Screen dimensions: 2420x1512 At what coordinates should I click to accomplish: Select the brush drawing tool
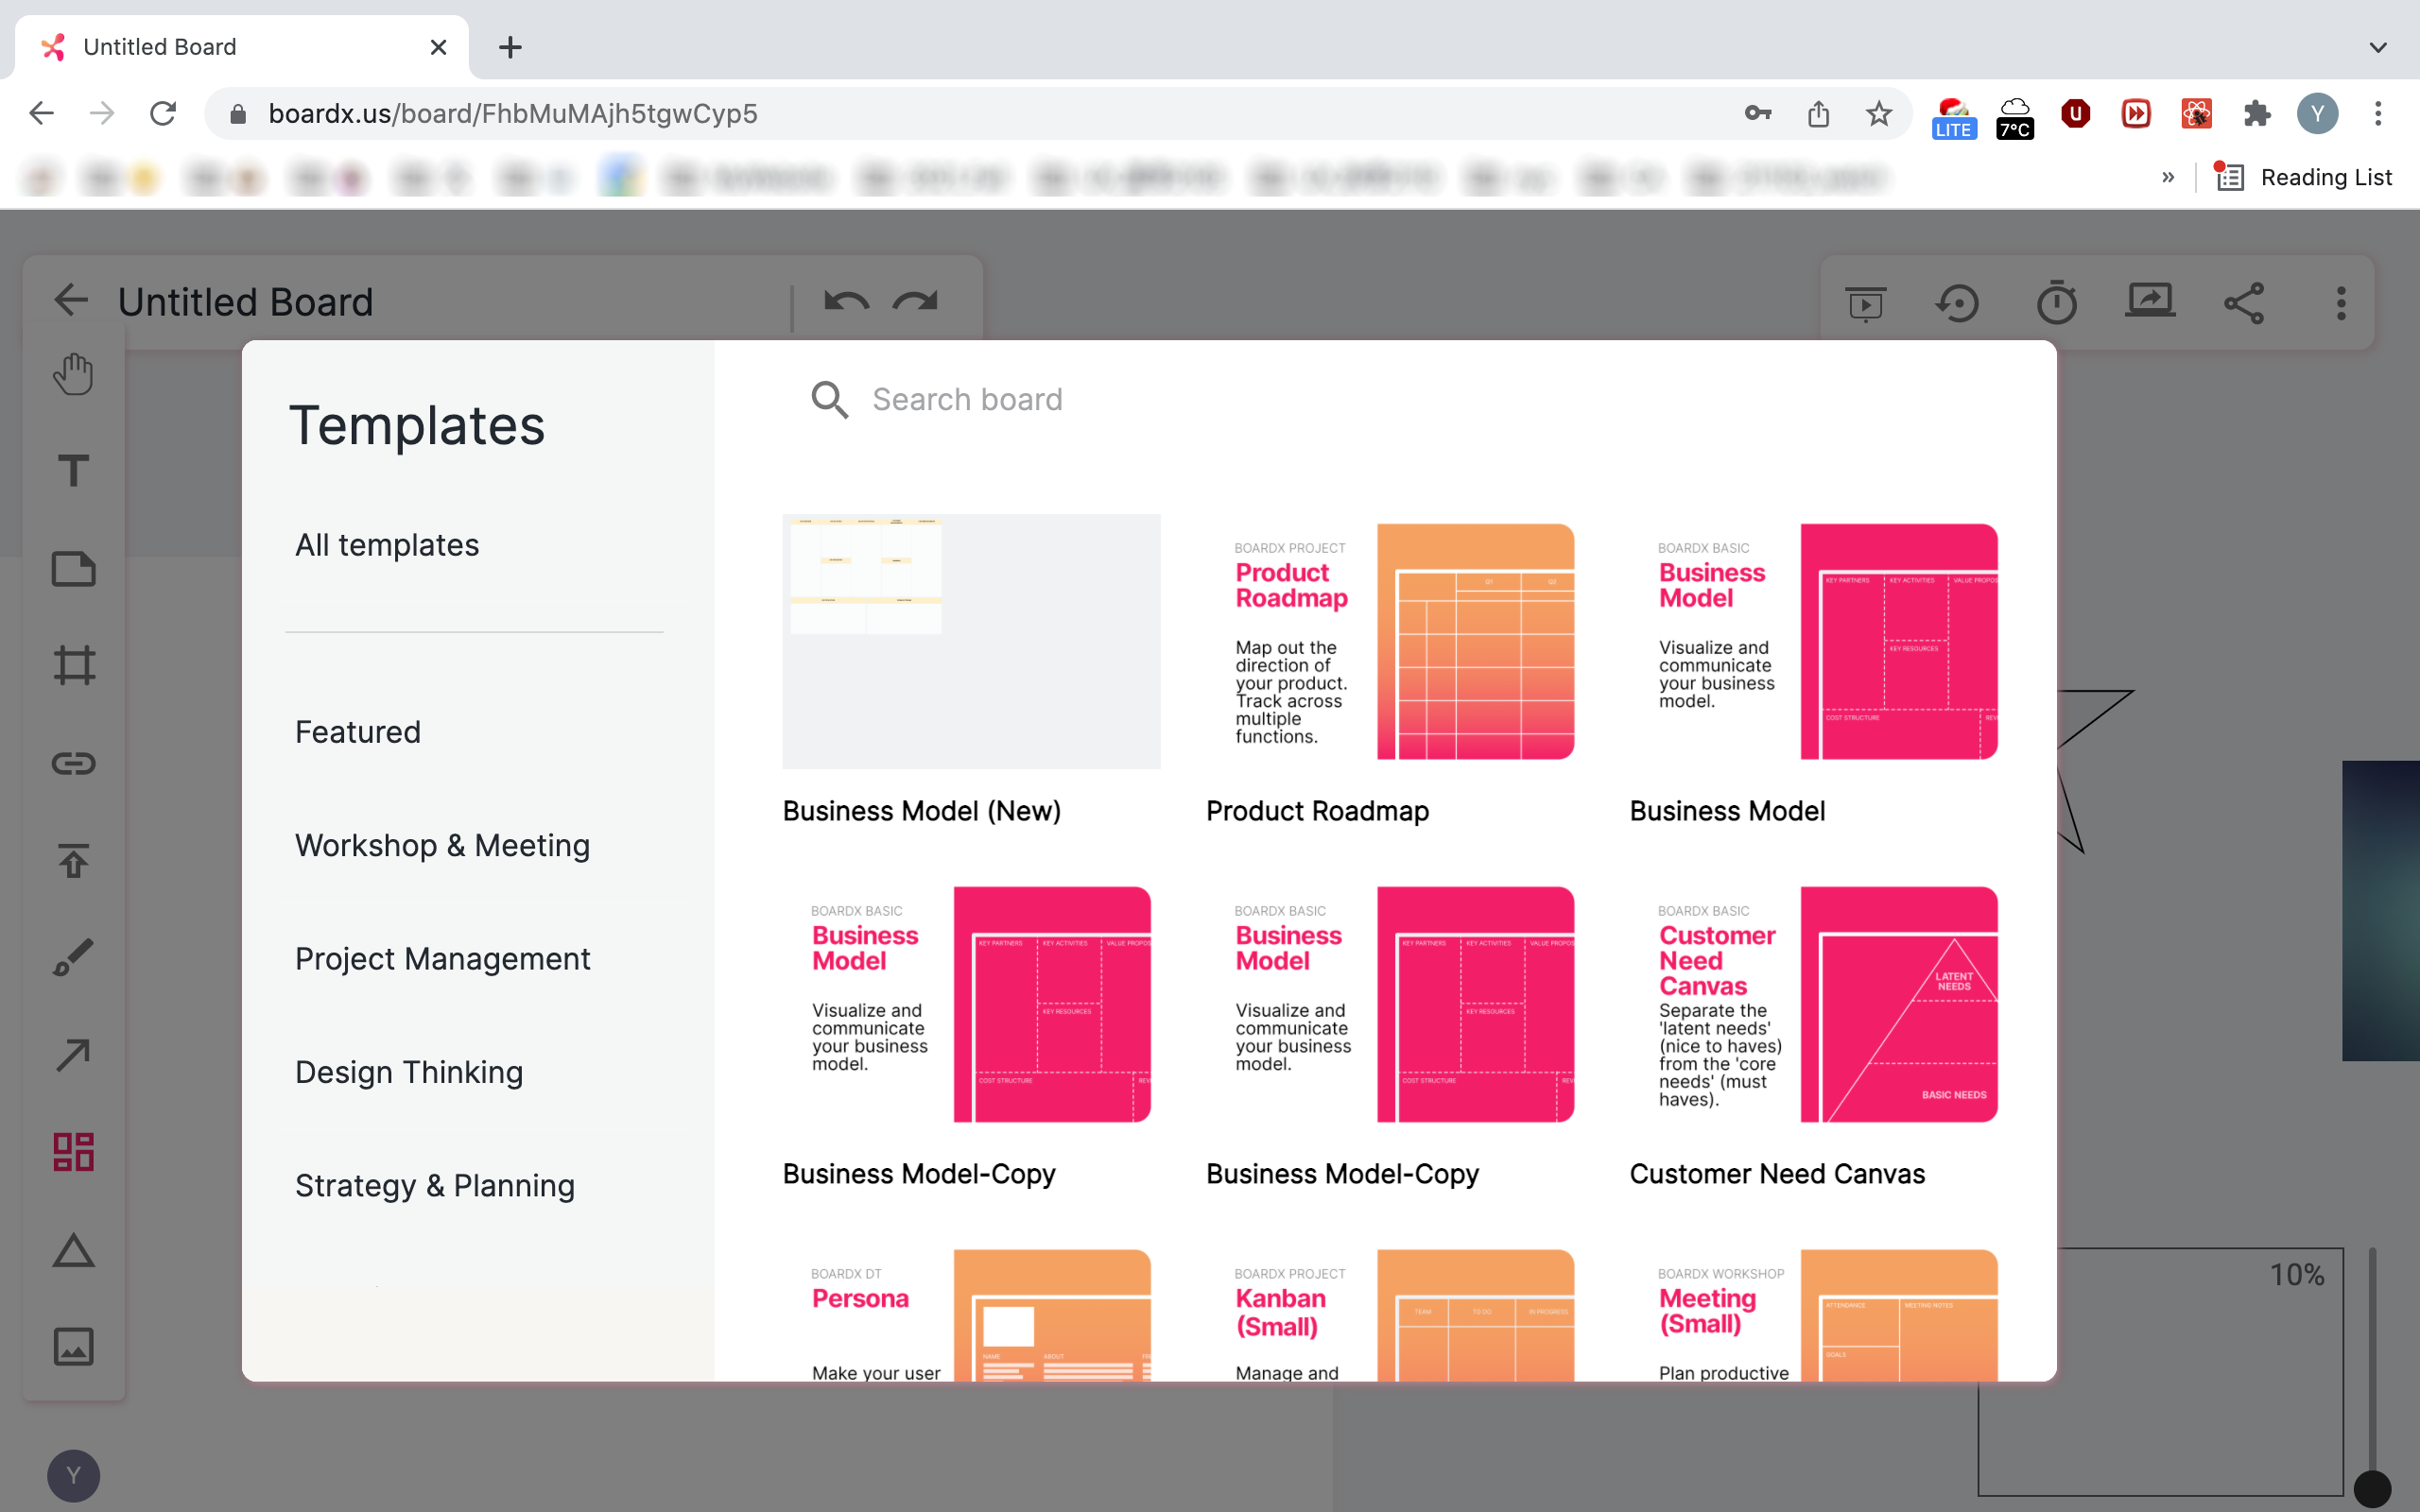pos(73,957)
